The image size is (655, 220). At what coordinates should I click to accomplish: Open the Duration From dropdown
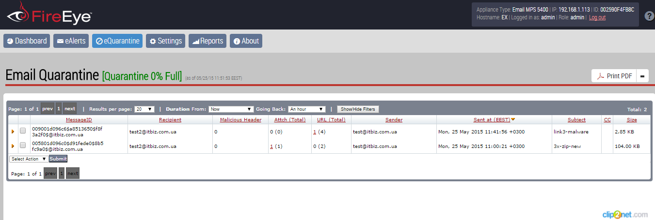click(231, 109)
